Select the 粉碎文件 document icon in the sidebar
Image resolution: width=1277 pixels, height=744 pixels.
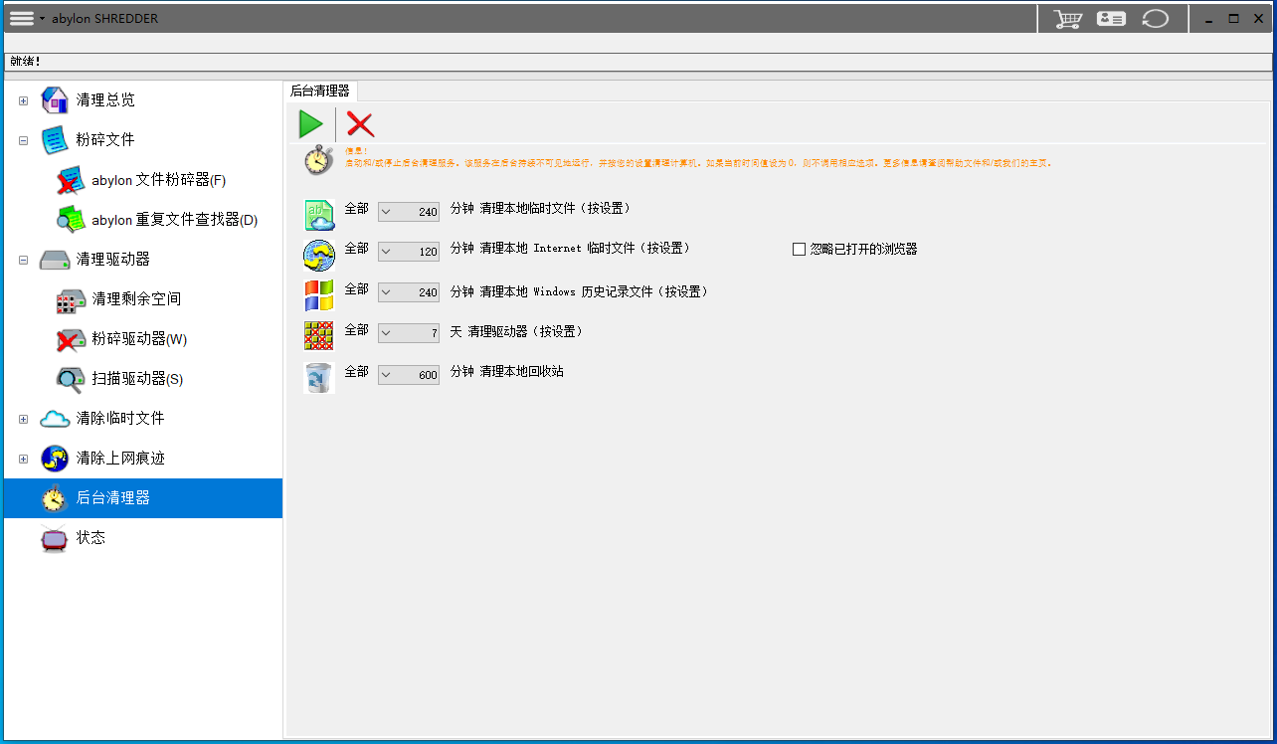point(55,140)
